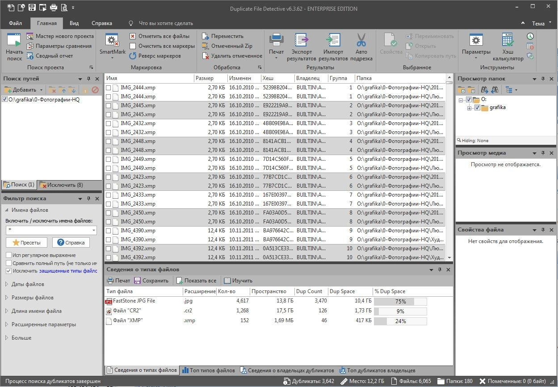The image size is (558, 387).
Task: Enable Исп регулярное выражение checkbox
Action: point(8,255)
